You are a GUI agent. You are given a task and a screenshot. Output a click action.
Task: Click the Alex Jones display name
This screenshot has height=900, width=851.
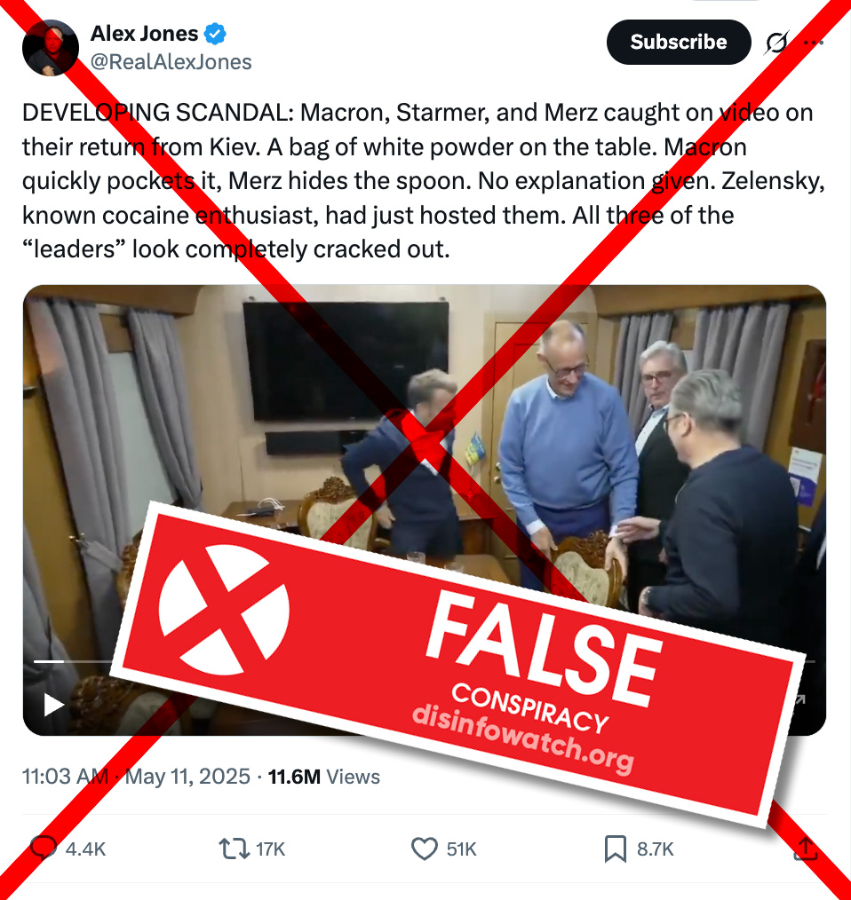click(x=144, y=34)
